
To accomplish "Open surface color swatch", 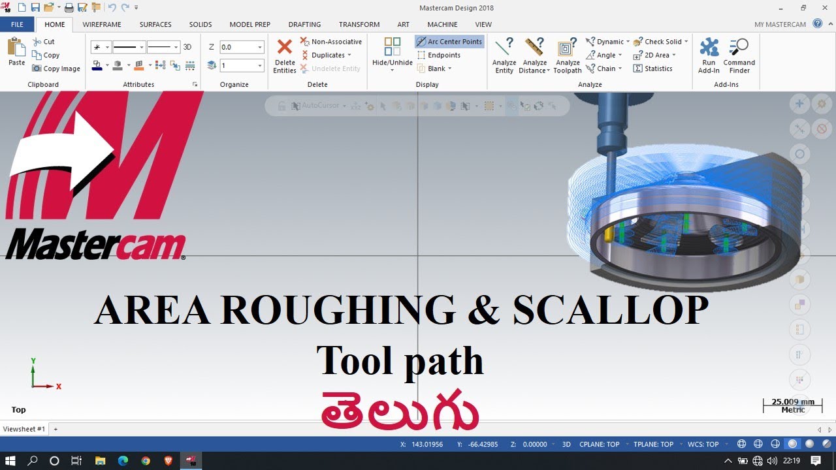I will [139, 65].
